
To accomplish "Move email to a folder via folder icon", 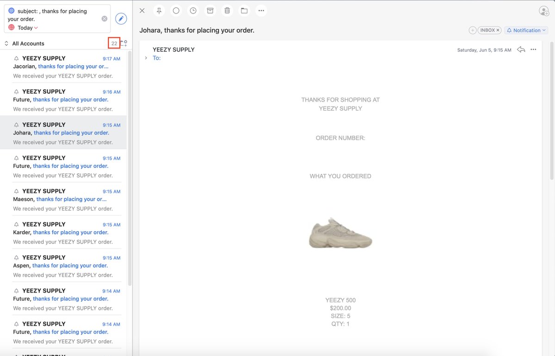I will click(244, 11).
